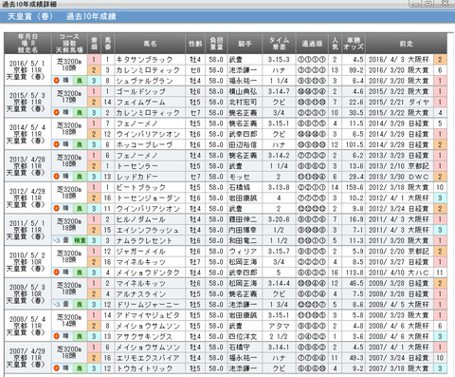Close the 過去10年成績詳細 window

[446, 3]
